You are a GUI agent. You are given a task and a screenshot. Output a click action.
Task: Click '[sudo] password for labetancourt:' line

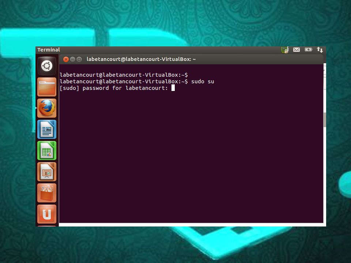[x=114, y=88]
